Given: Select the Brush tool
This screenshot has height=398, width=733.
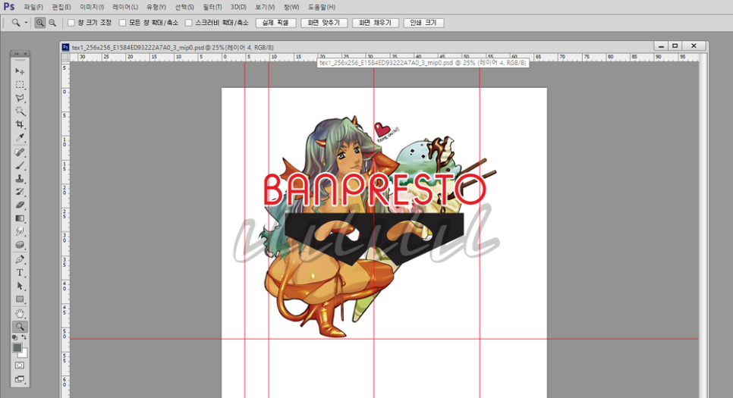Looking at the screenshot, I should pyautogui.click(x=20, y=165).
